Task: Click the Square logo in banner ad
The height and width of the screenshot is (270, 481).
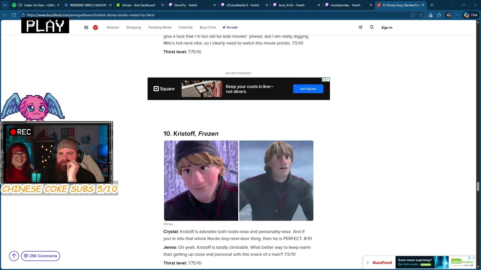Action: [164, 89]
